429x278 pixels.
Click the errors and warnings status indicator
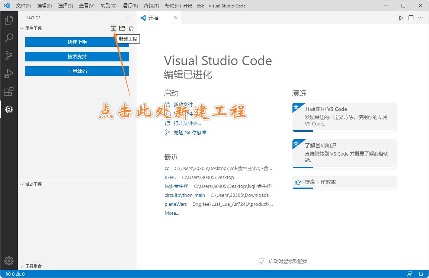15,274
